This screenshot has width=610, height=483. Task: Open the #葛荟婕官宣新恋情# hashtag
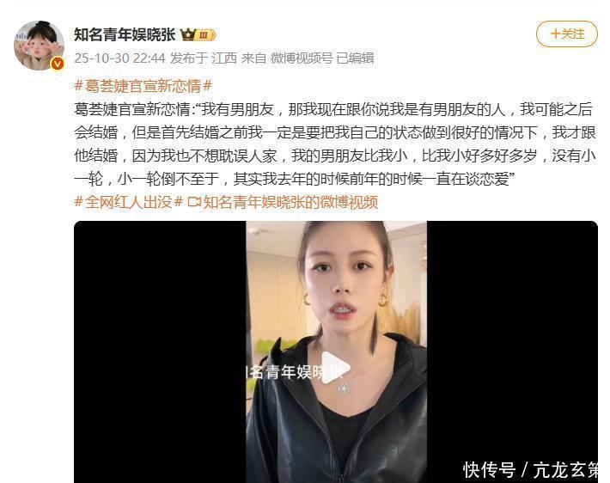143,86
